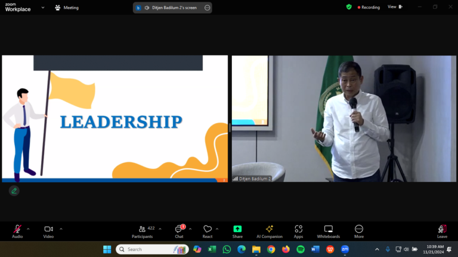Click the green encryption shield icon

pos(349,7)
